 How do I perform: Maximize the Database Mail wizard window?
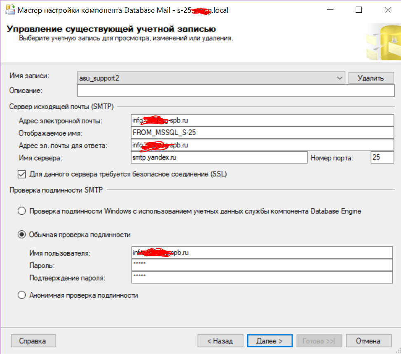click(359, 10)
